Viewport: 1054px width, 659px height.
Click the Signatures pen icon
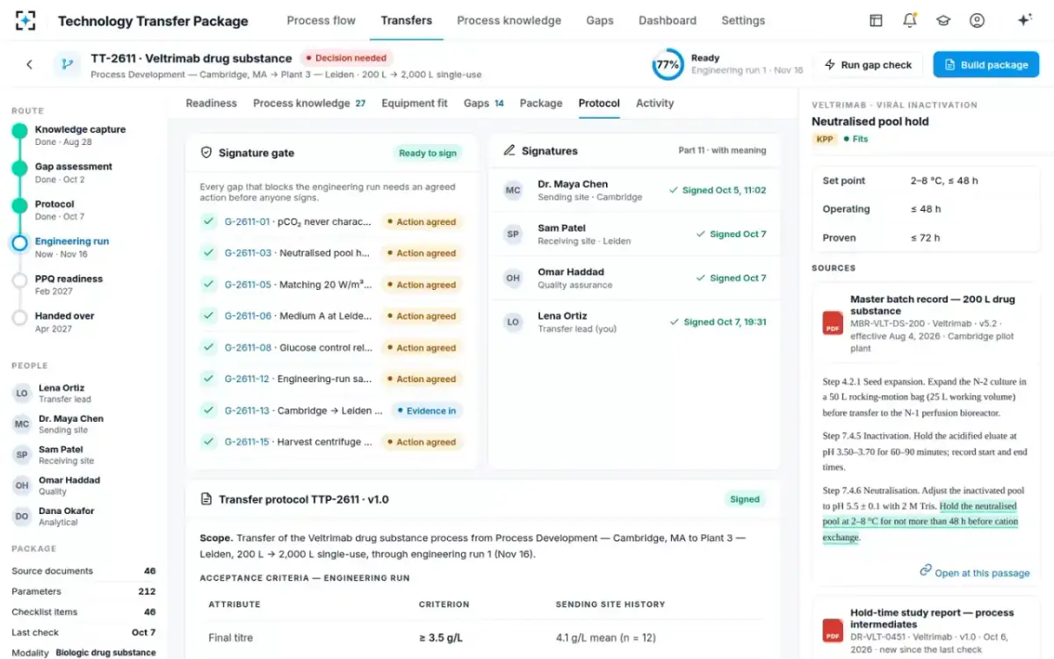click(x=509, y=150)
